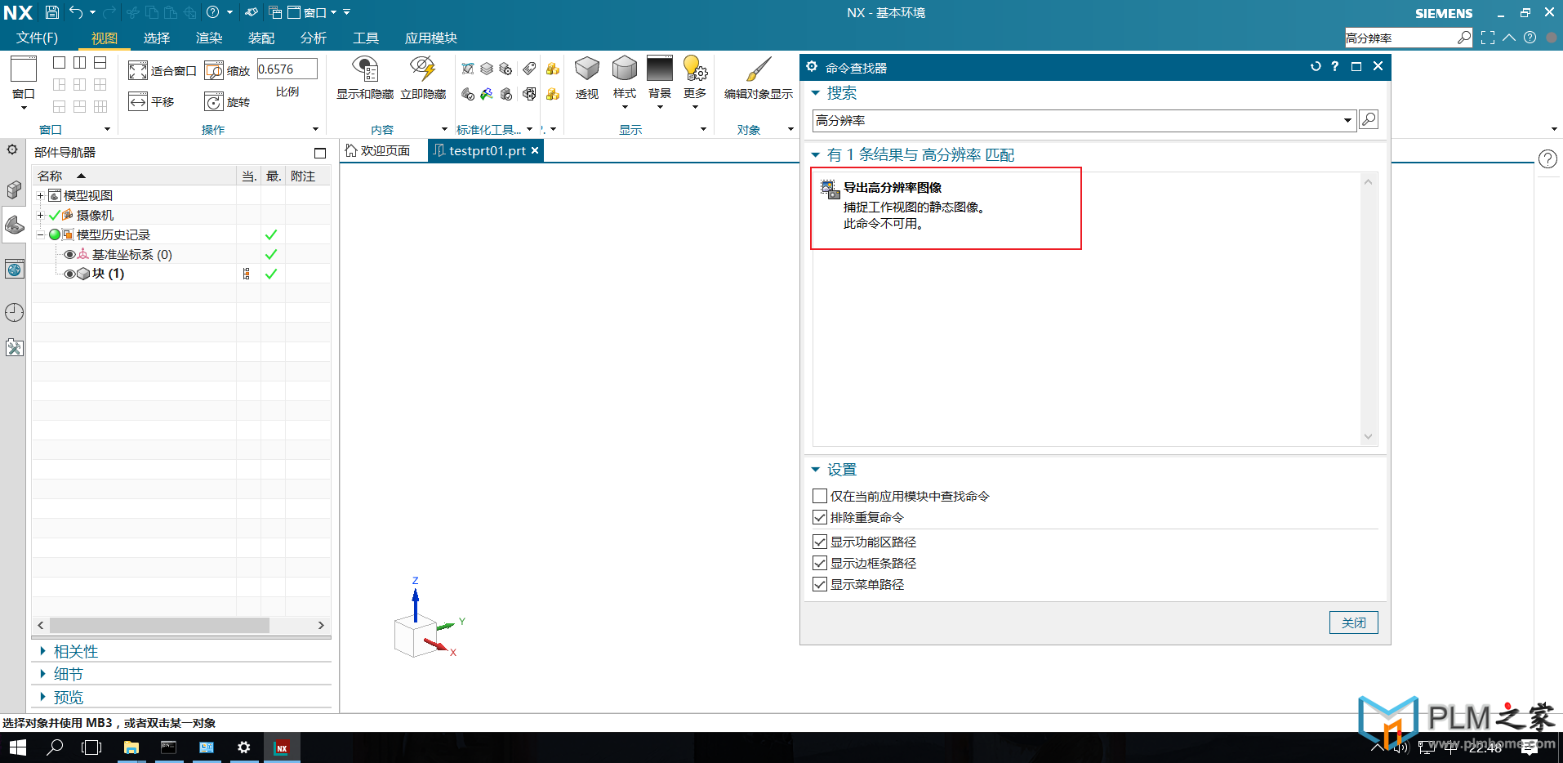Switch to the 应用模块 ribbon tab

pos(431,38)
